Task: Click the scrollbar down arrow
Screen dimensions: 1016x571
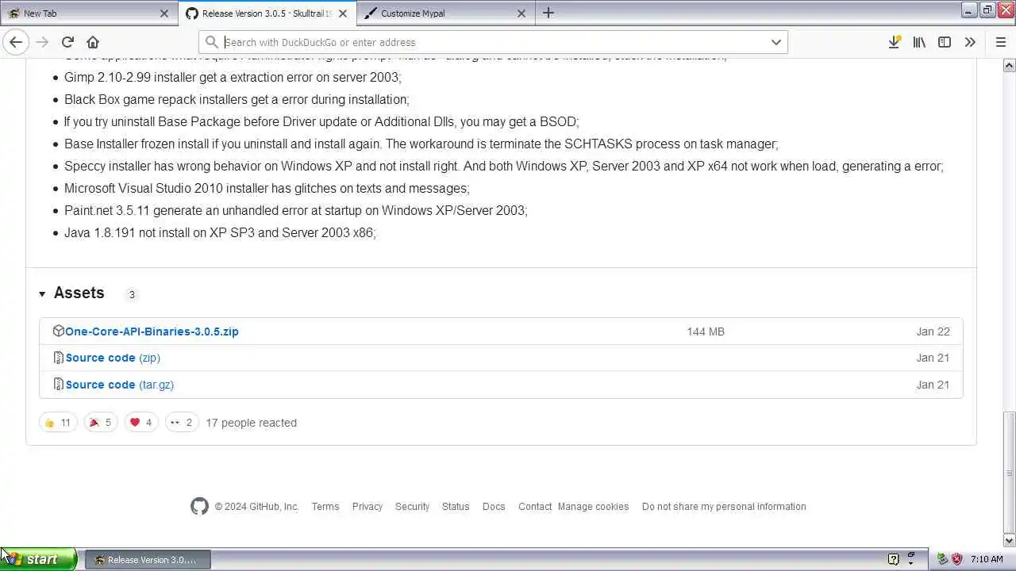Action: pyautogui.click(x=1009, y=541)
